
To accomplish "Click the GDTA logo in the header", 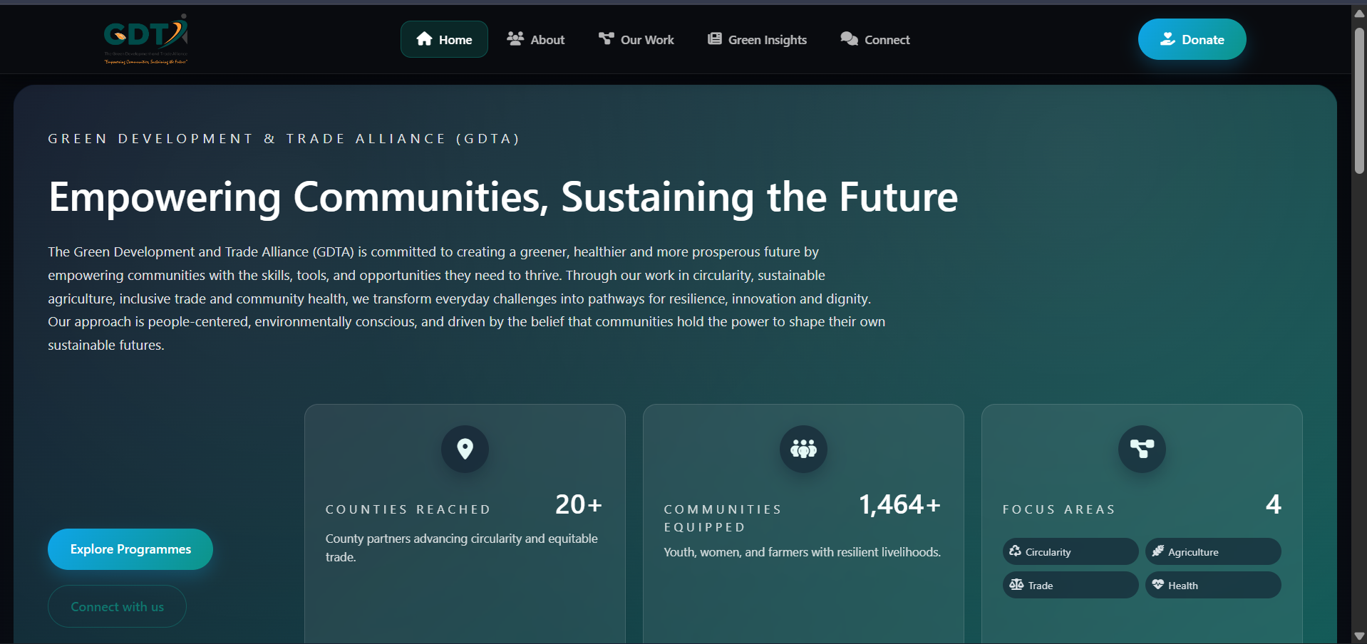I will 145,39.
